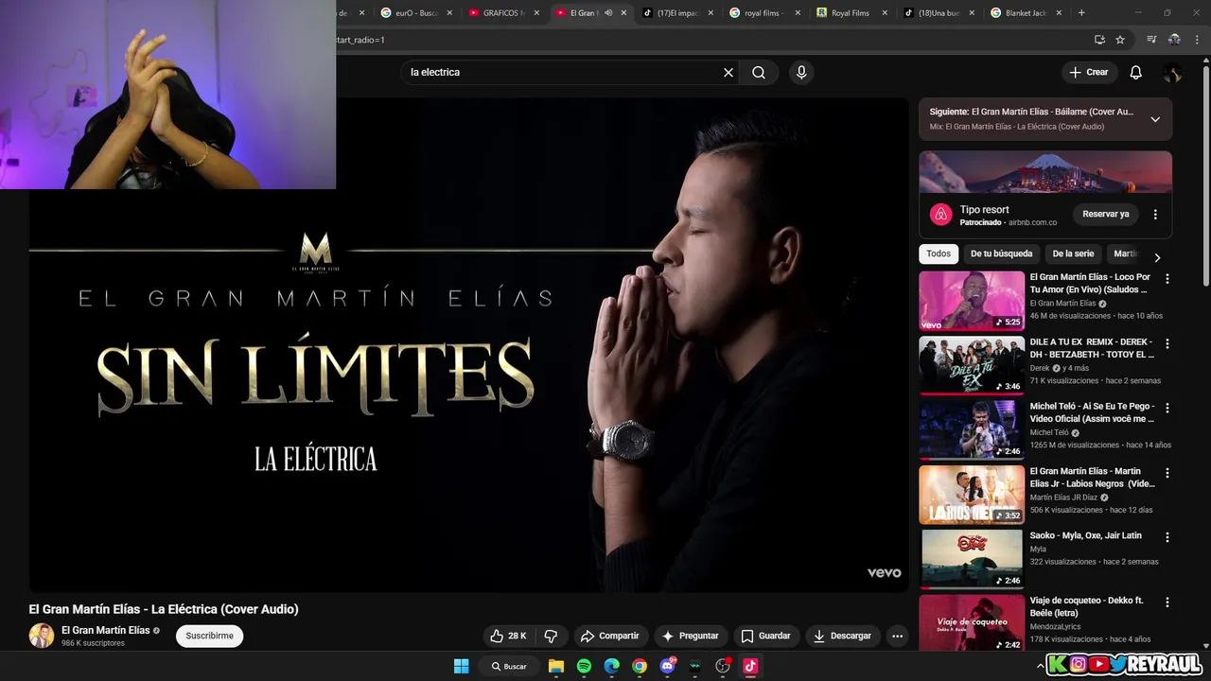Open OBS Studio from the taskbar

pyautogui.click(x=723, y=666)
